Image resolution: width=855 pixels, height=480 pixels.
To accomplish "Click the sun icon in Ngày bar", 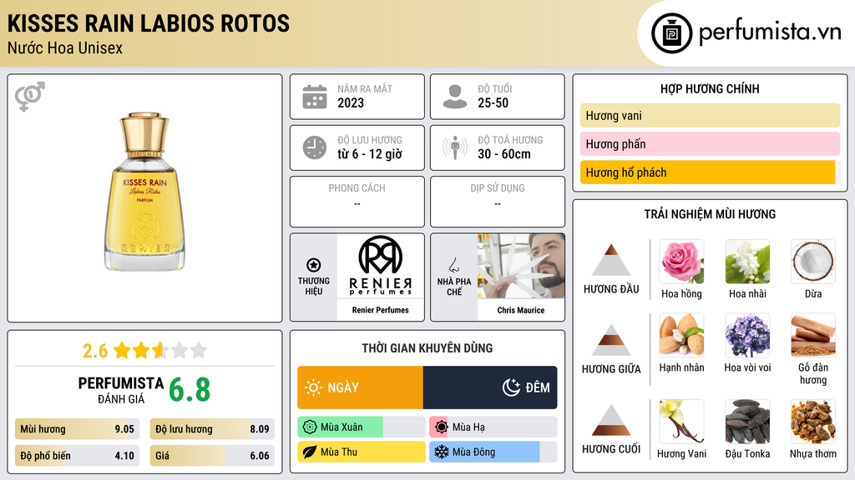I will pyautogui.click(x=314, y=387).
